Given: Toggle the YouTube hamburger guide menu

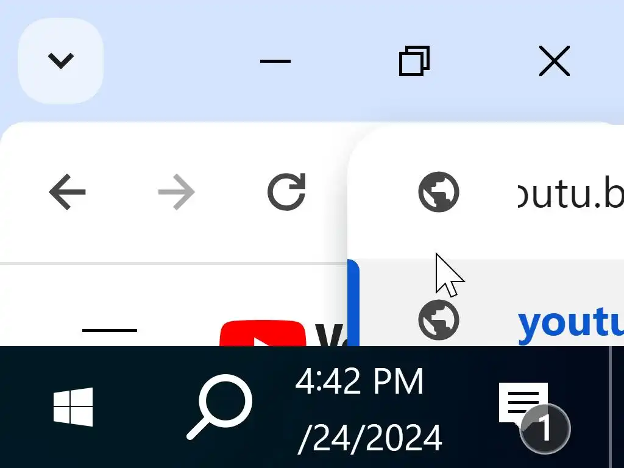Looking at the screenshot, I should tap(110, 330).
